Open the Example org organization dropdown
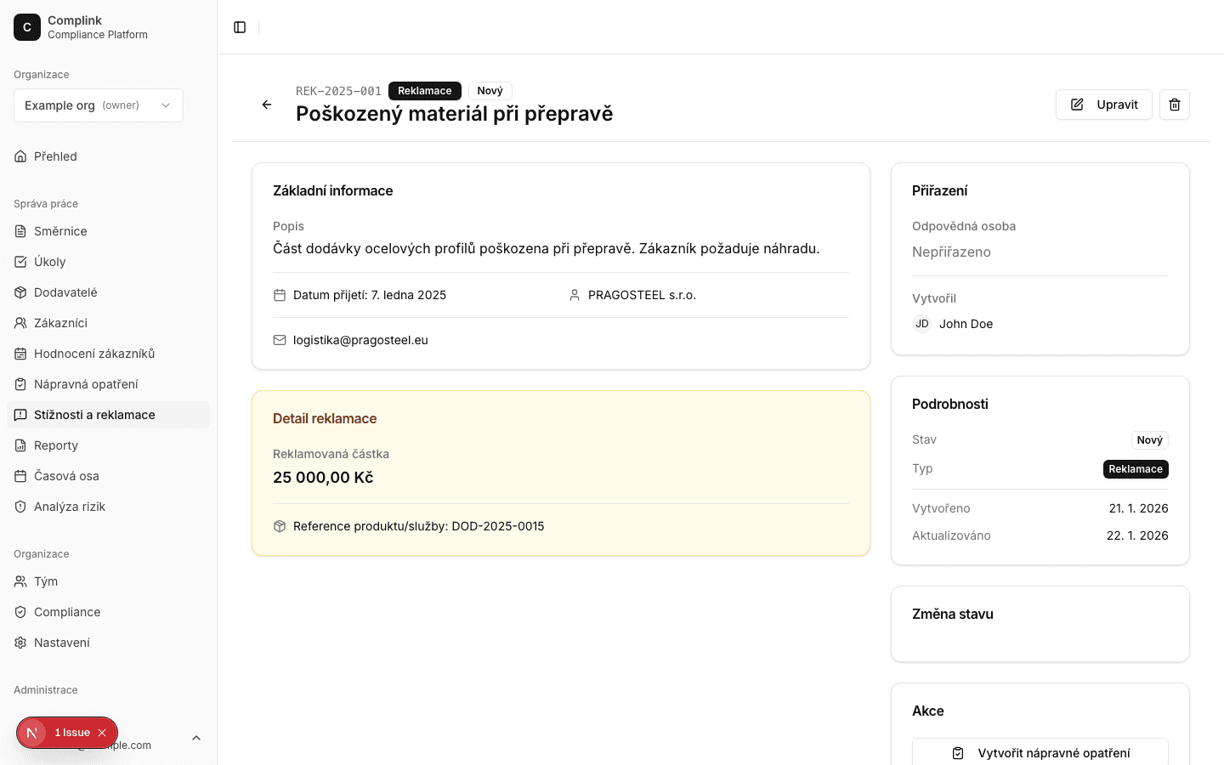This screenshot has height=765, width=1224. [x=99, y=105]
